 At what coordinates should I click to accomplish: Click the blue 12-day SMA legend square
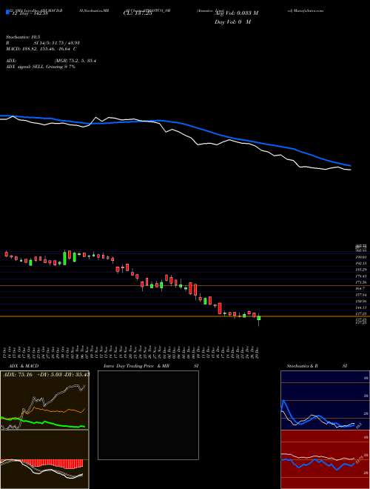tap(7, 12)
